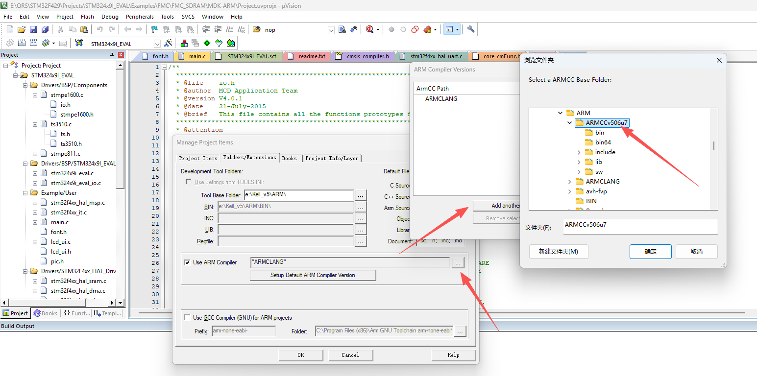Open the Flash menu
Image resolution: width=757 pixels, height=376 pixels.
(x=87, y=17)
